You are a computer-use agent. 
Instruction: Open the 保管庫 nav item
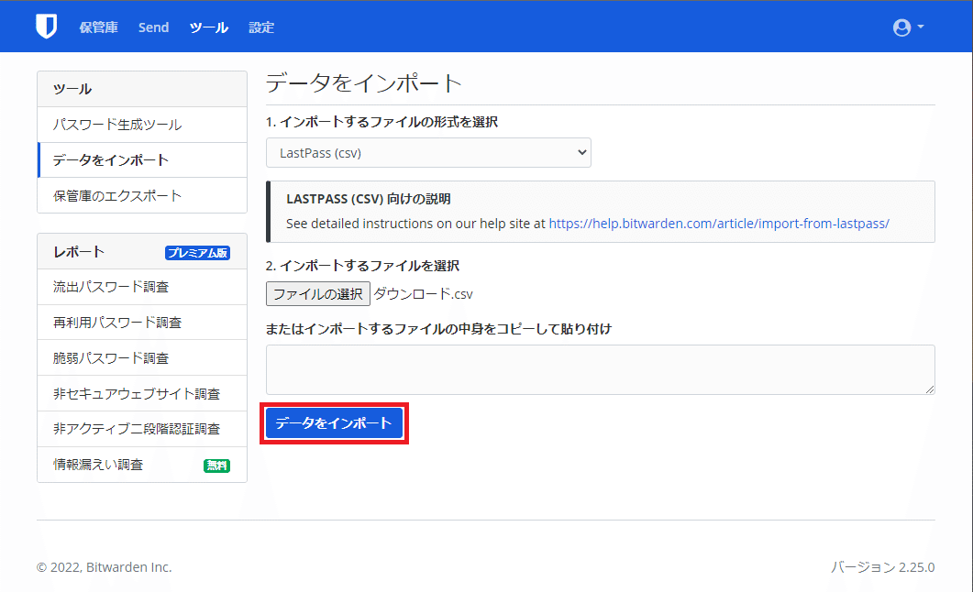coord(99,27)
